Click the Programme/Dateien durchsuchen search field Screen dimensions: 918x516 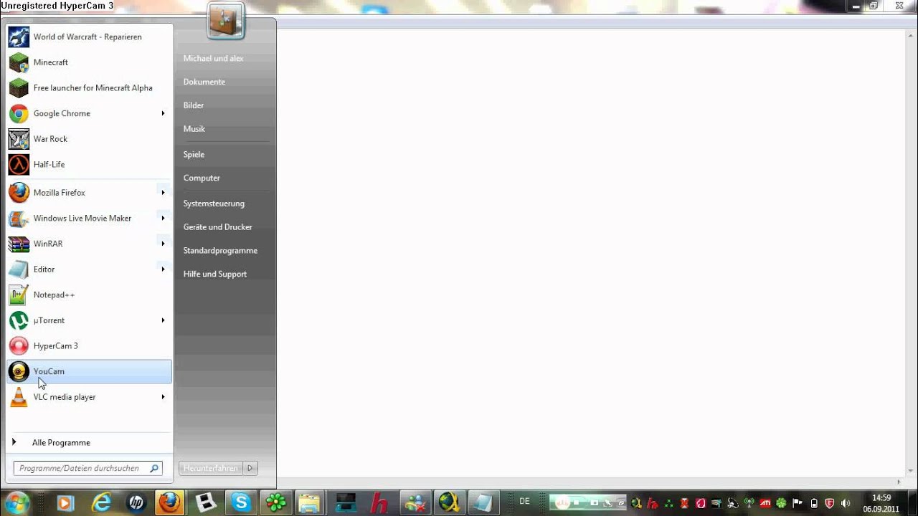tap(88, 468)
